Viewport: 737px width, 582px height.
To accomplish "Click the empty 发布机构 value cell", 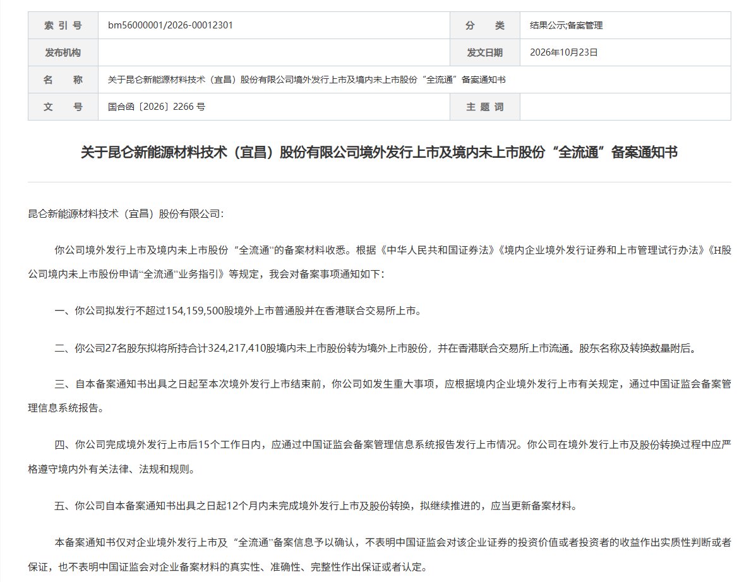I will 273,52.
